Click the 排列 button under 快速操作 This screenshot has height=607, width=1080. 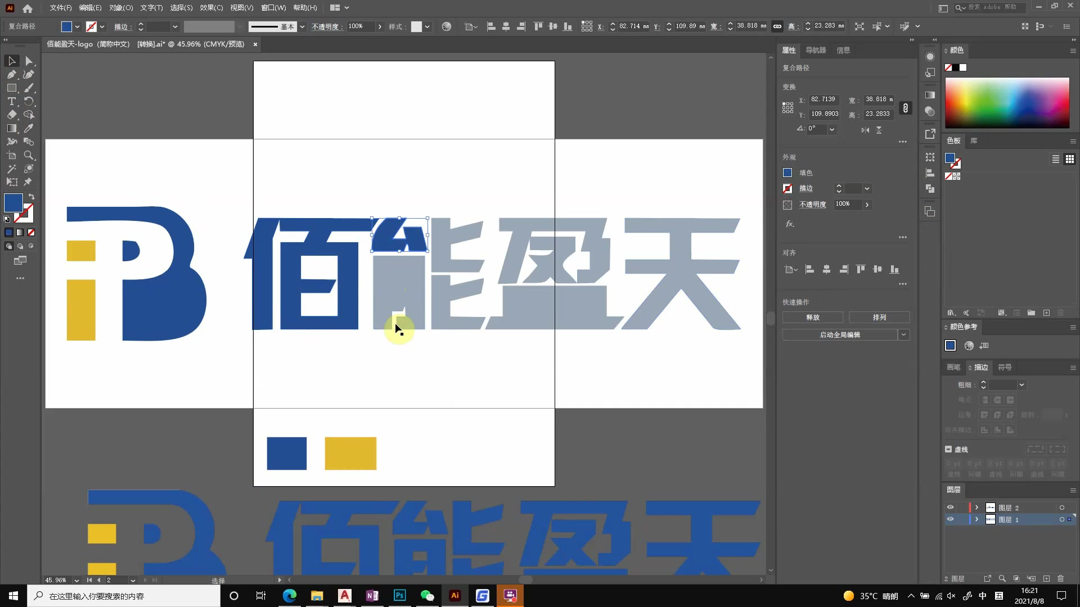[879, 317]
